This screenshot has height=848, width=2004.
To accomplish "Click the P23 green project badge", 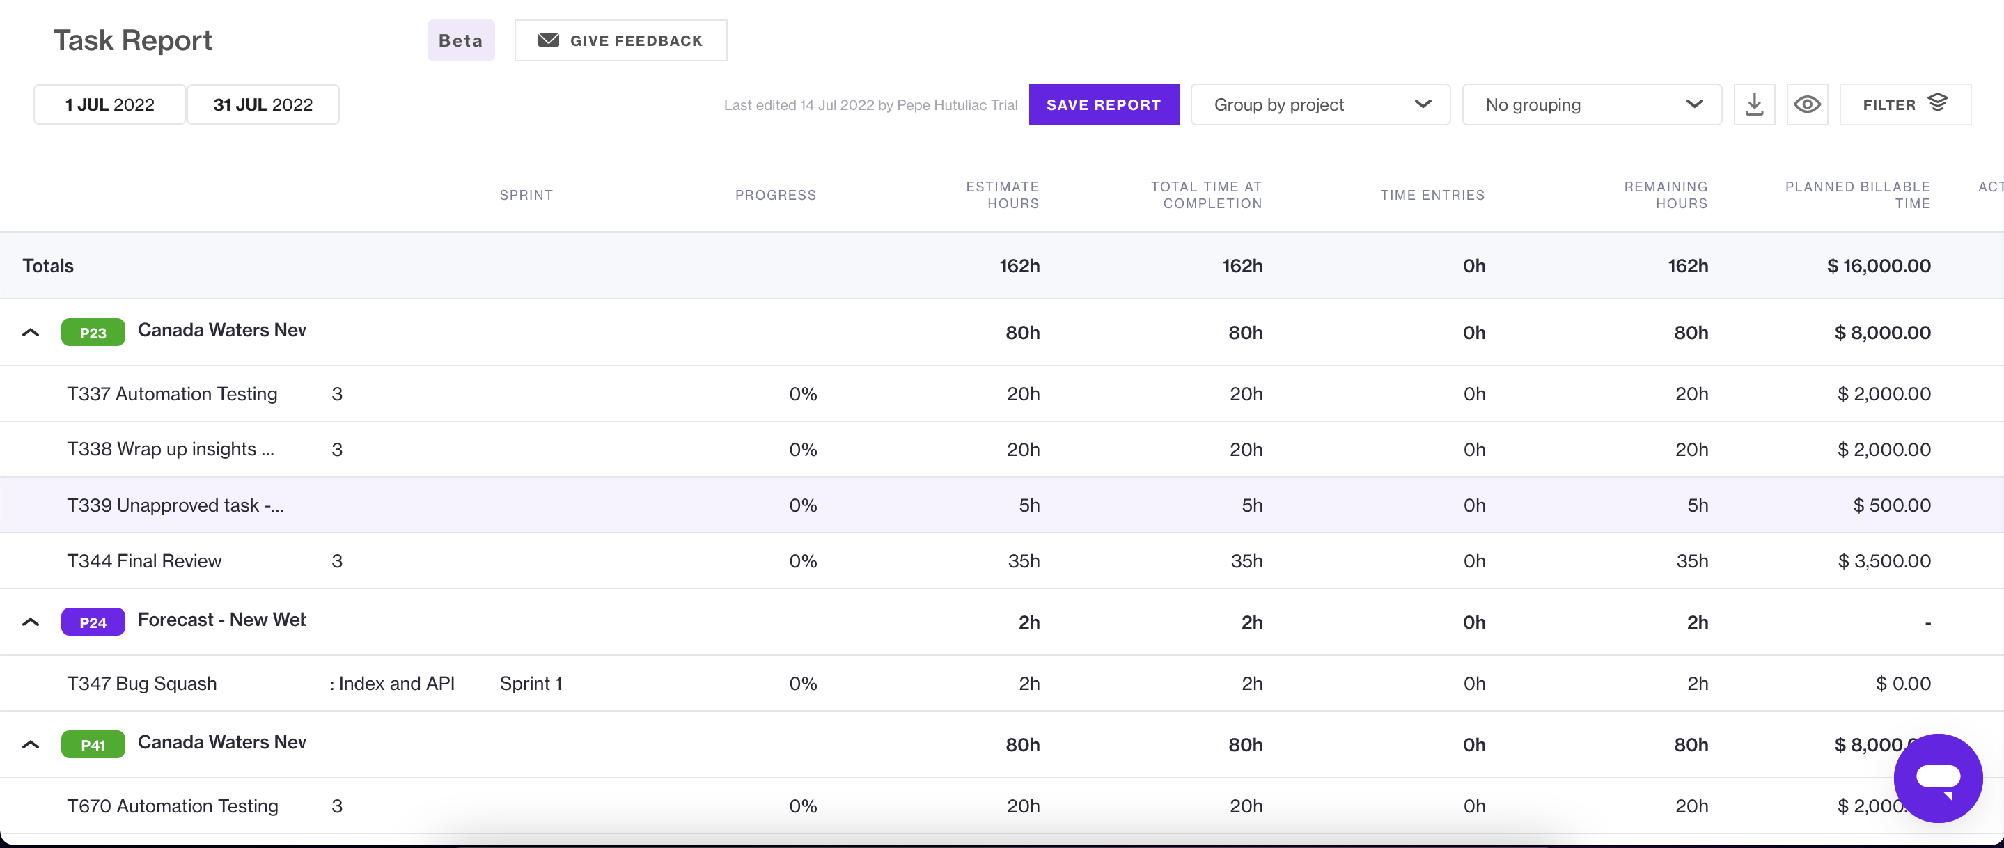I will tap(93, 332).
